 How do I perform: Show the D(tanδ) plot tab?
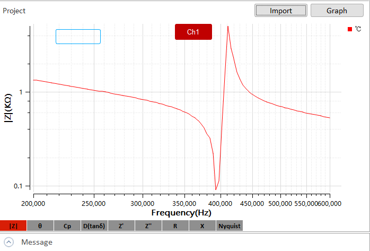94,226
